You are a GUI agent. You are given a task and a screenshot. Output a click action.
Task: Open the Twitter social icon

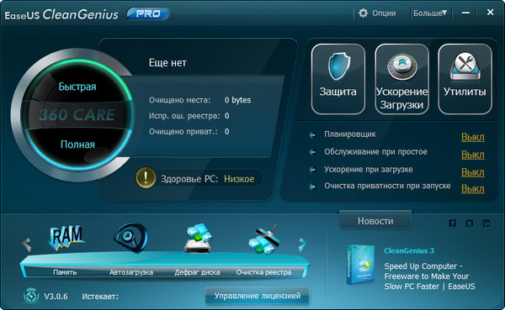(x=470, y=223)
